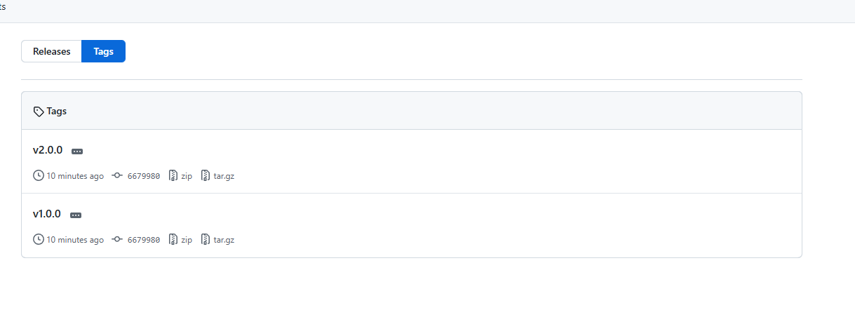Select the Tags tab
This screenshot has width=855, height=310.
pyautogui.click(x=103, y=51)
